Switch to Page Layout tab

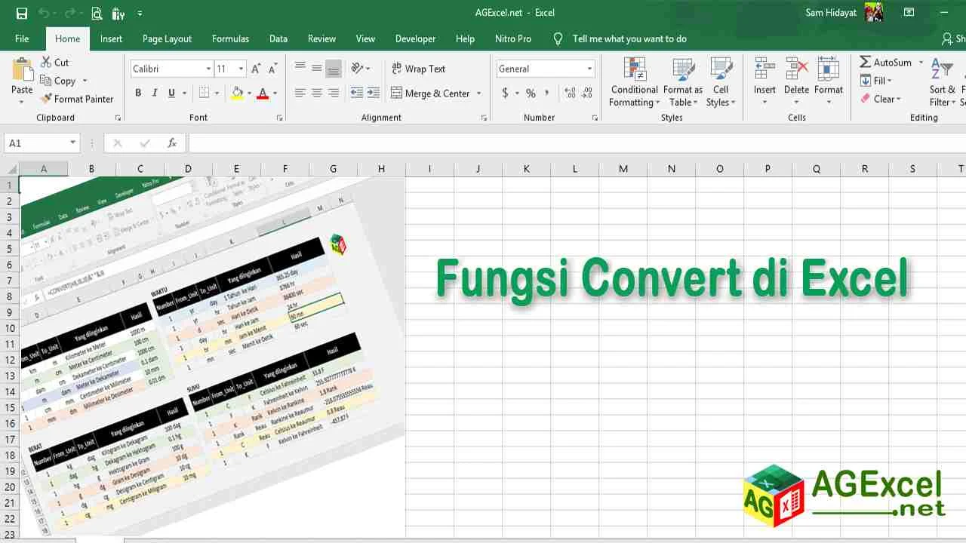(167, 38)
